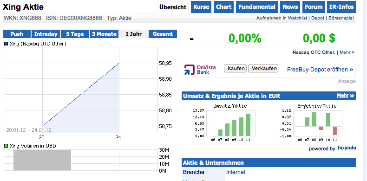Click Mehr in Umsatz & Ergebnis header
The height and width of the screenshot is (181, 367).
click(x=346, y=96)
